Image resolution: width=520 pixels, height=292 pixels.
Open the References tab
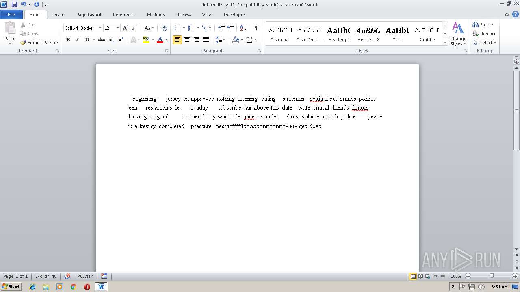tap(124, 15)
